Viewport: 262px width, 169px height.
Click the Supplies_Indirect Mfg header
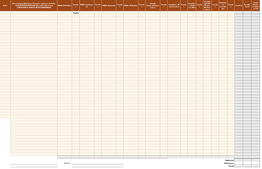(x=192, y=5)
